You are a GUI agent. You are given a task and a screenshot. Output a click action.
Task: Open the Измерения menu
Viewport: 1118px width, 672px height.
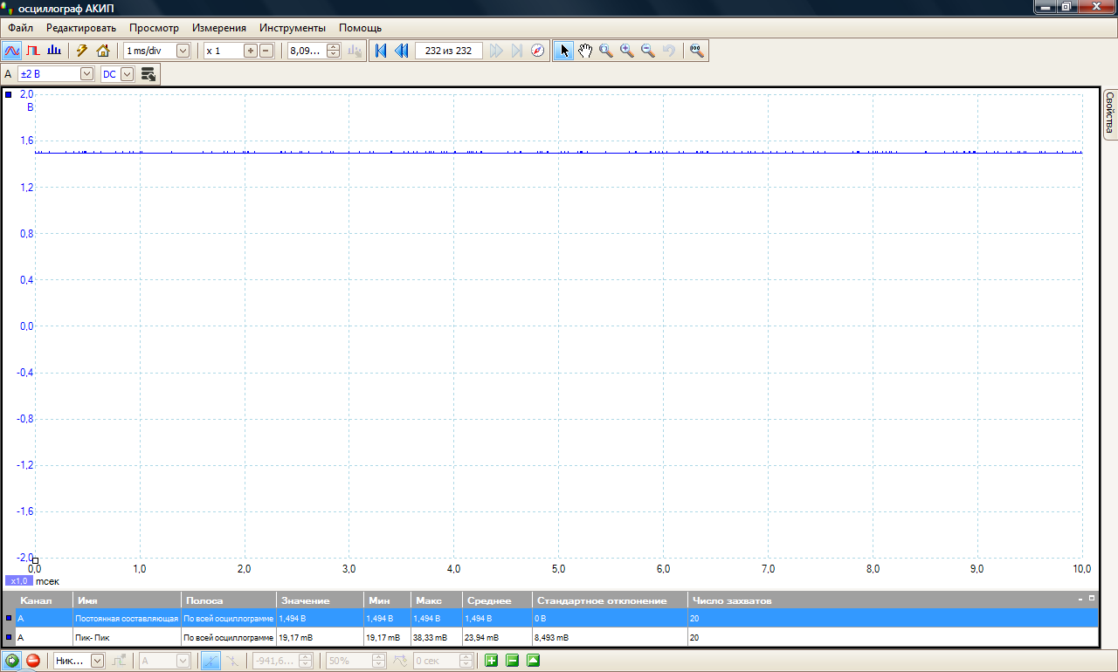coord(219,28)
